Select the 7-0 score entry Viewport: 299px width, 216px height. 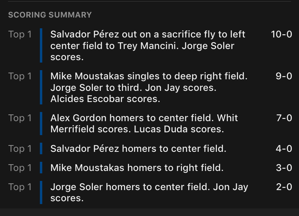pos(284,118)
